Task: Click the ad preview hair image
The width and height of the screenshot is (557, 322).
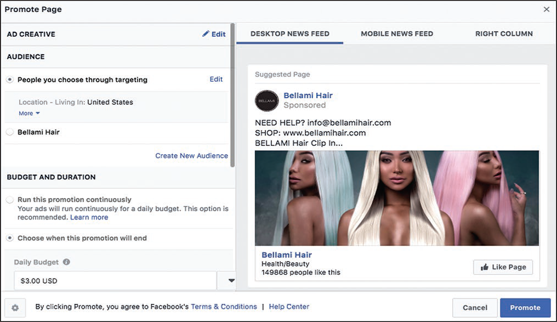Action: pos(397,198)
